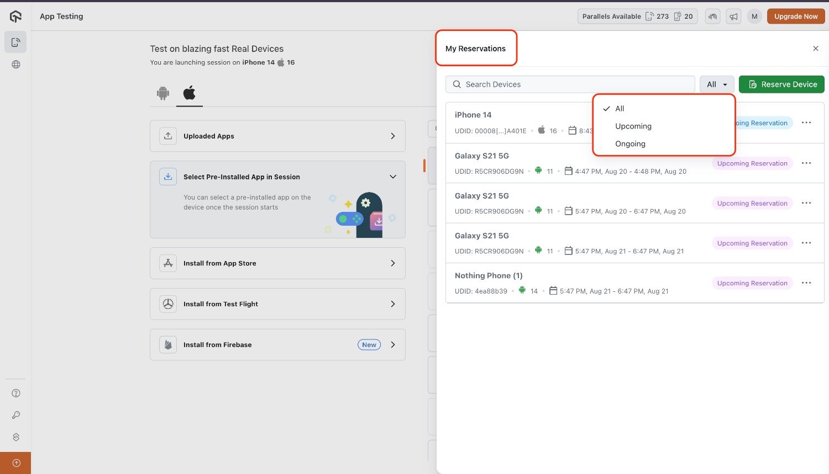
Task: Click the help question mark icon
Action: pyautogui.click(x=16, y=393)
